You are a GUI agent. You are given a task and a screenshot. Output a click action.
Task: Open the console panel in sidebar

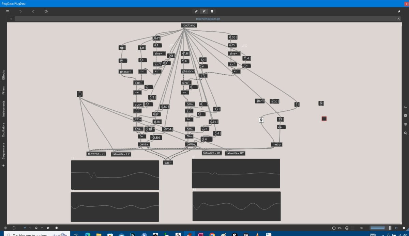click(405, 107)
